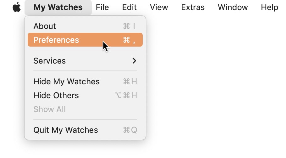The height and width of the screenshot is (158, 286).
Task: Open the Help menu
Action: coord(269,7)
